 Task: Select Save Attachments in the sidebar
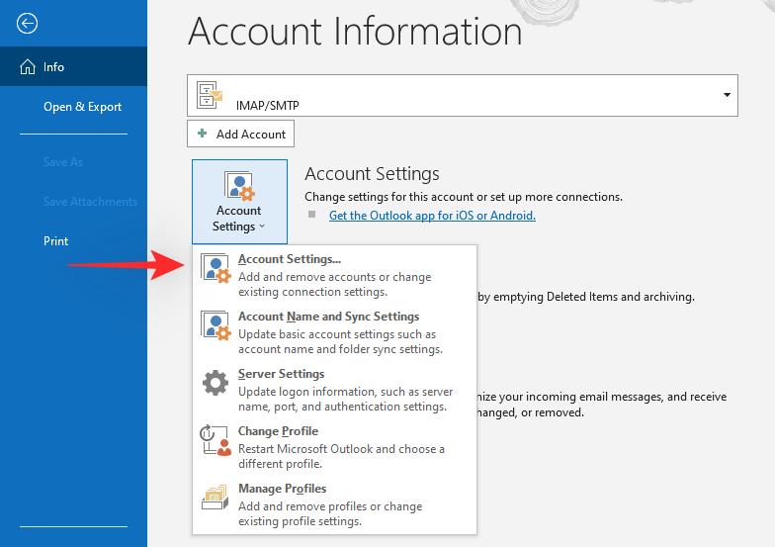click(90, 202)
